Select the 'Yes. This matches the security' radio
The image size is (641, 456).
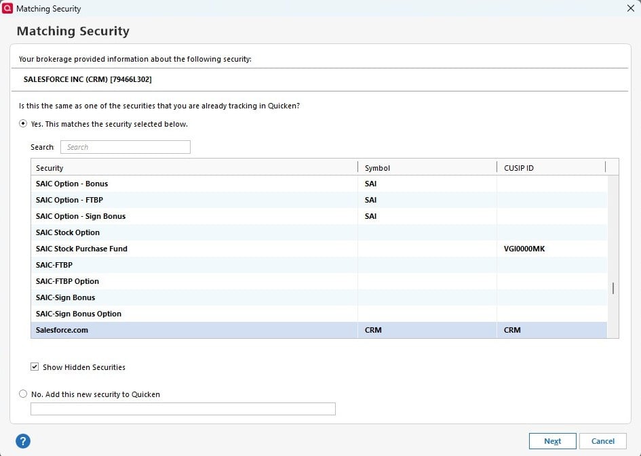[x=23, y=123]
